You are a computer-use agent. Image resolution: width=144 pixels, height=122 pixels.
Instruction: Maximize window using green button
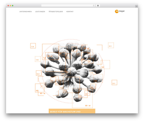13,6
